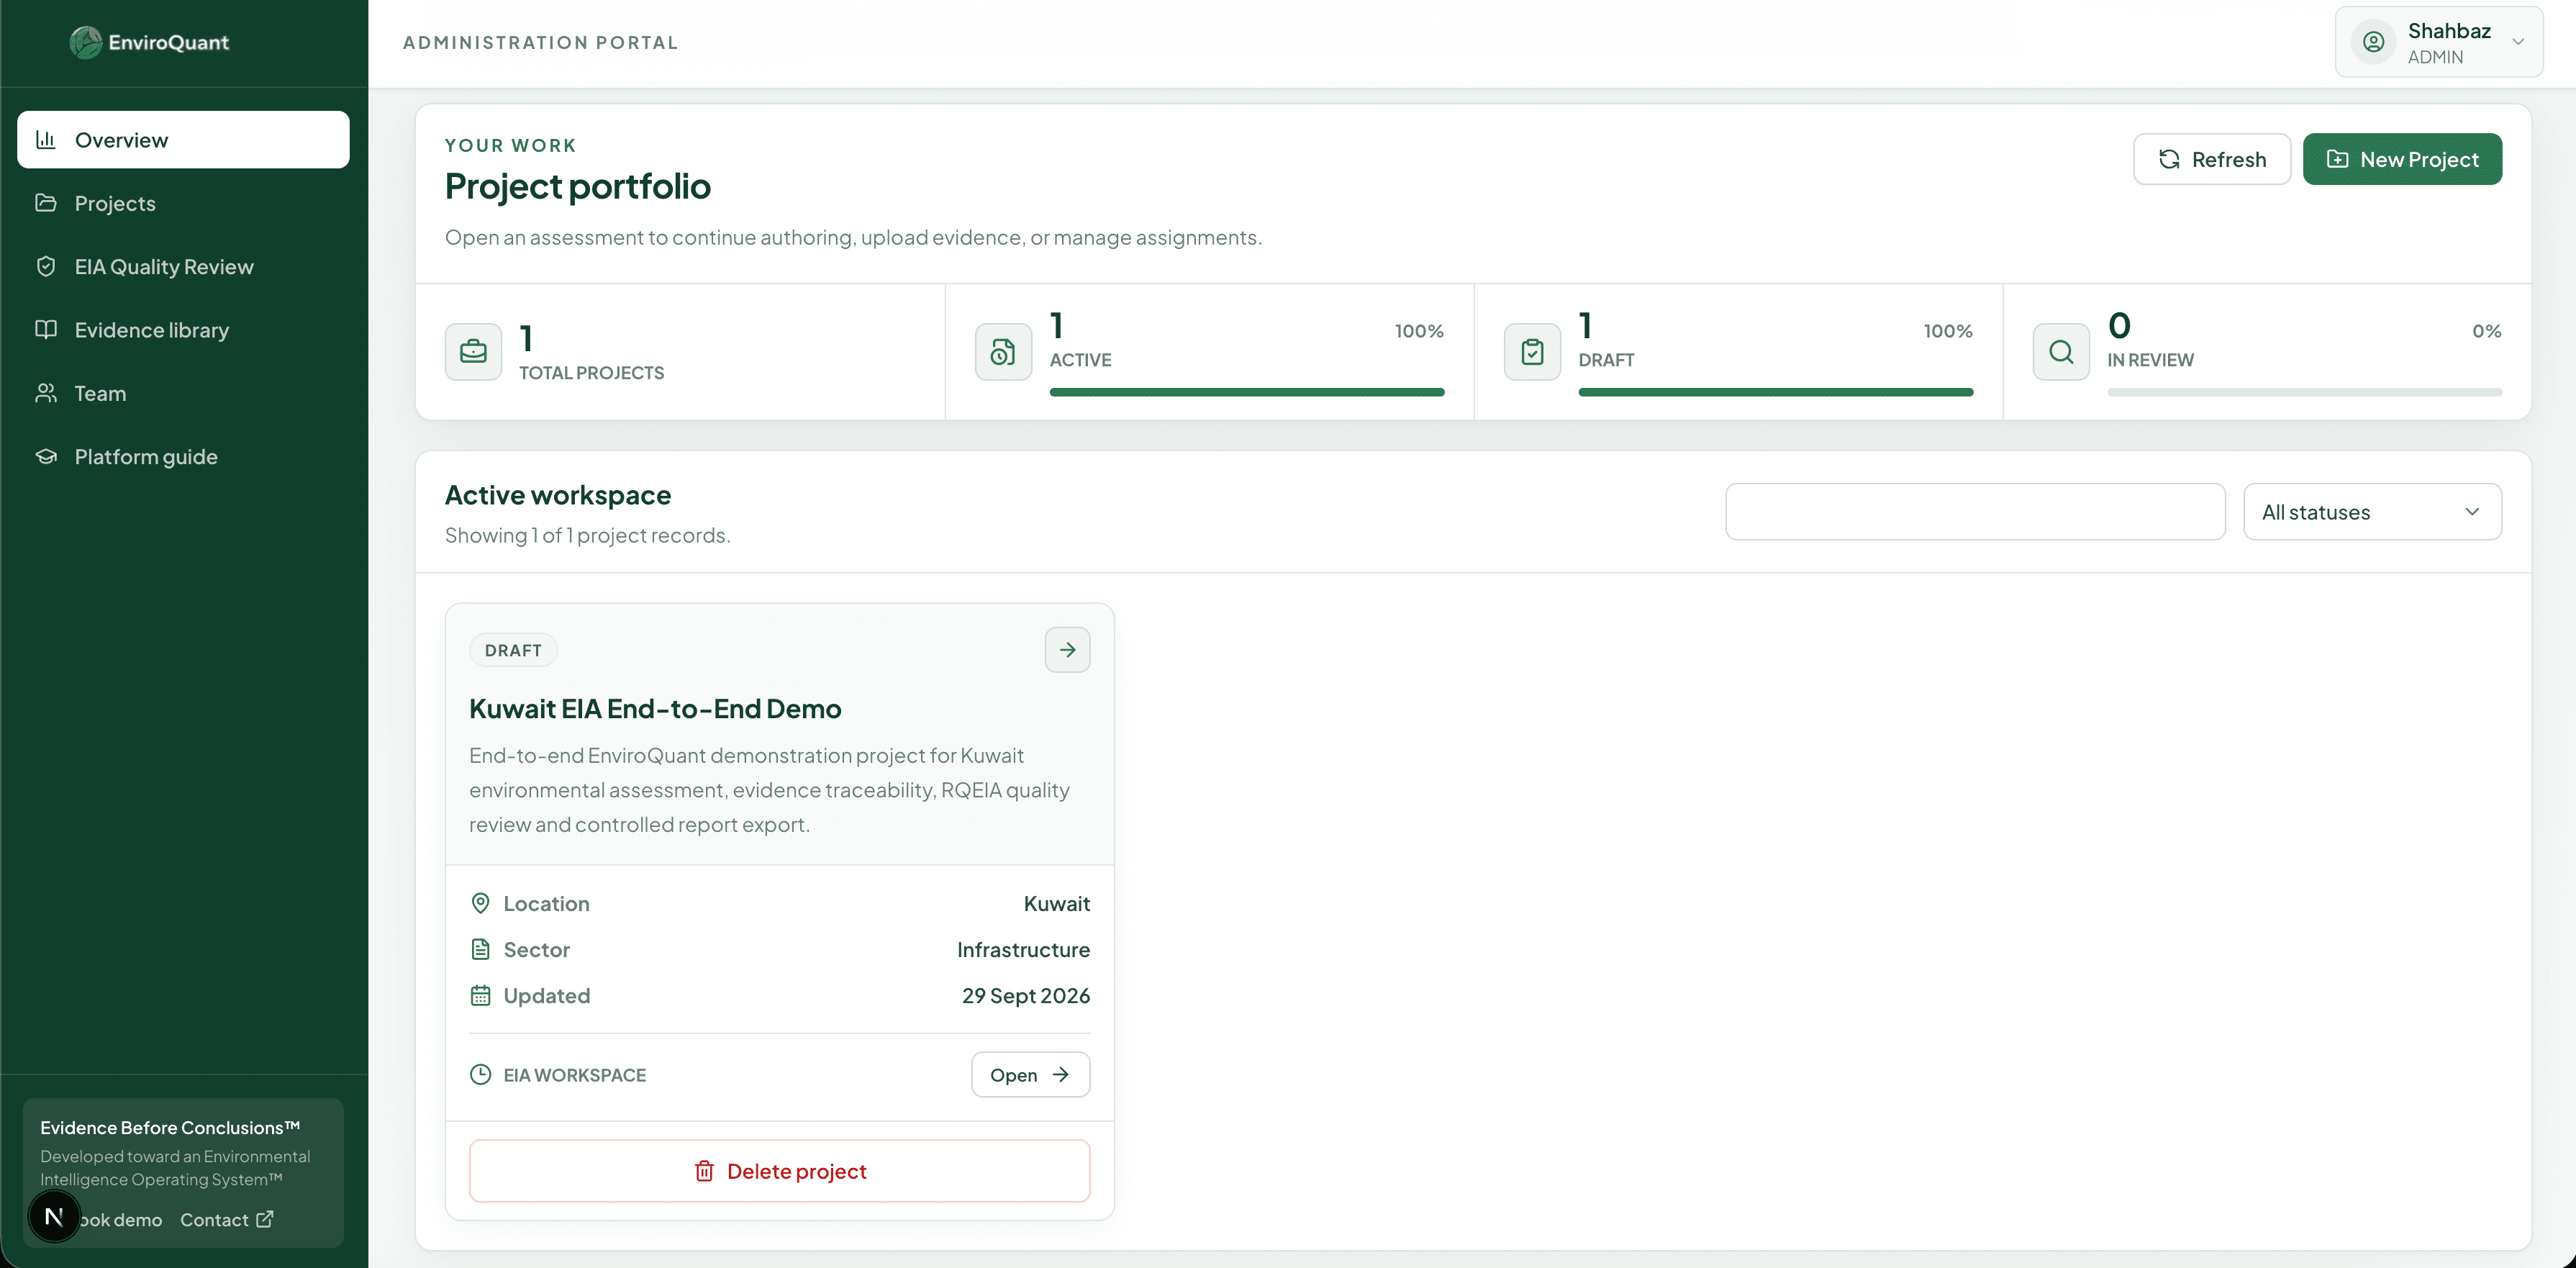Click the Active progress bar
2576x1268 pixels.
(x=1246, y=392)
